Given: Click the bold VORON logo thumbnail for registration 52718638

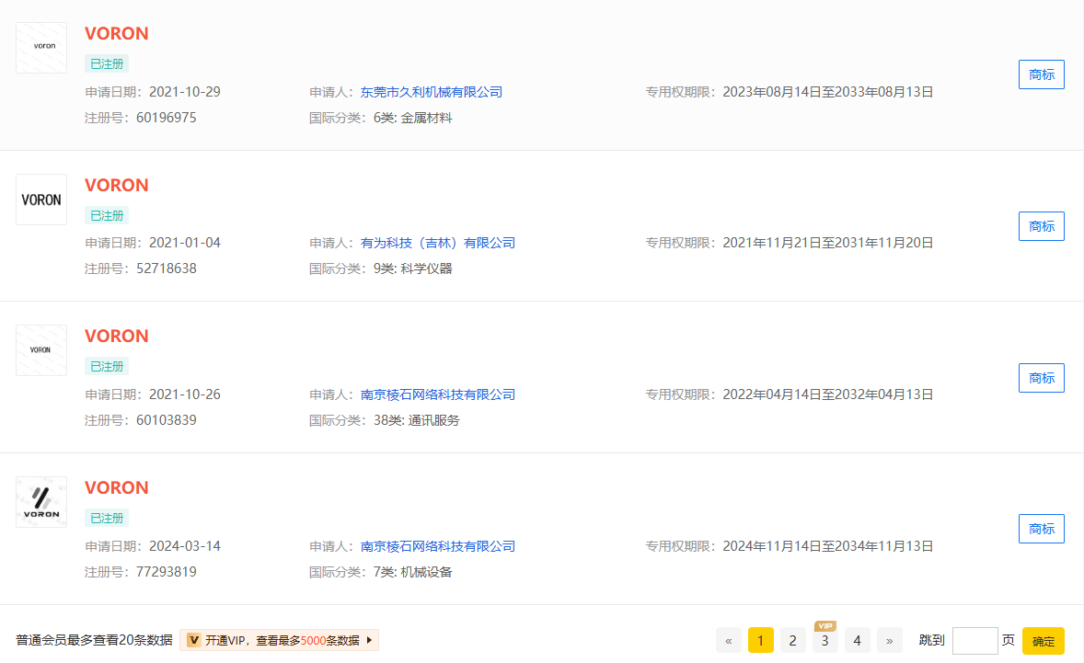Looking at the screenshot, I should (41, 200).
